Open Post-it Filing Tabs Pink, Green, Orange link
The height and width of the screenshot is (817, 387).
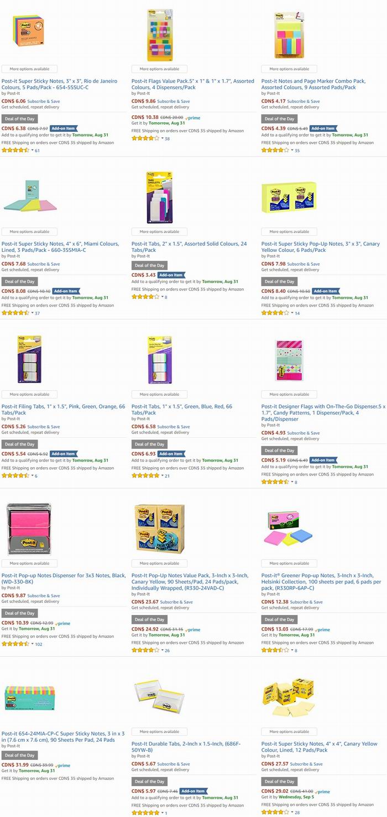(x=63, y=410)
